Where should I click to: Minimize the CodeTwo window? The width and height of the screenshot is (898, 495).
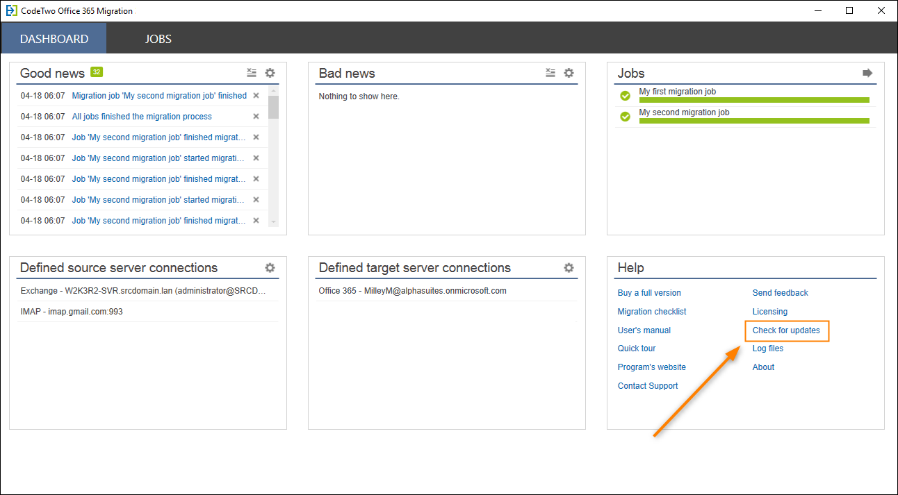[818, 10]
